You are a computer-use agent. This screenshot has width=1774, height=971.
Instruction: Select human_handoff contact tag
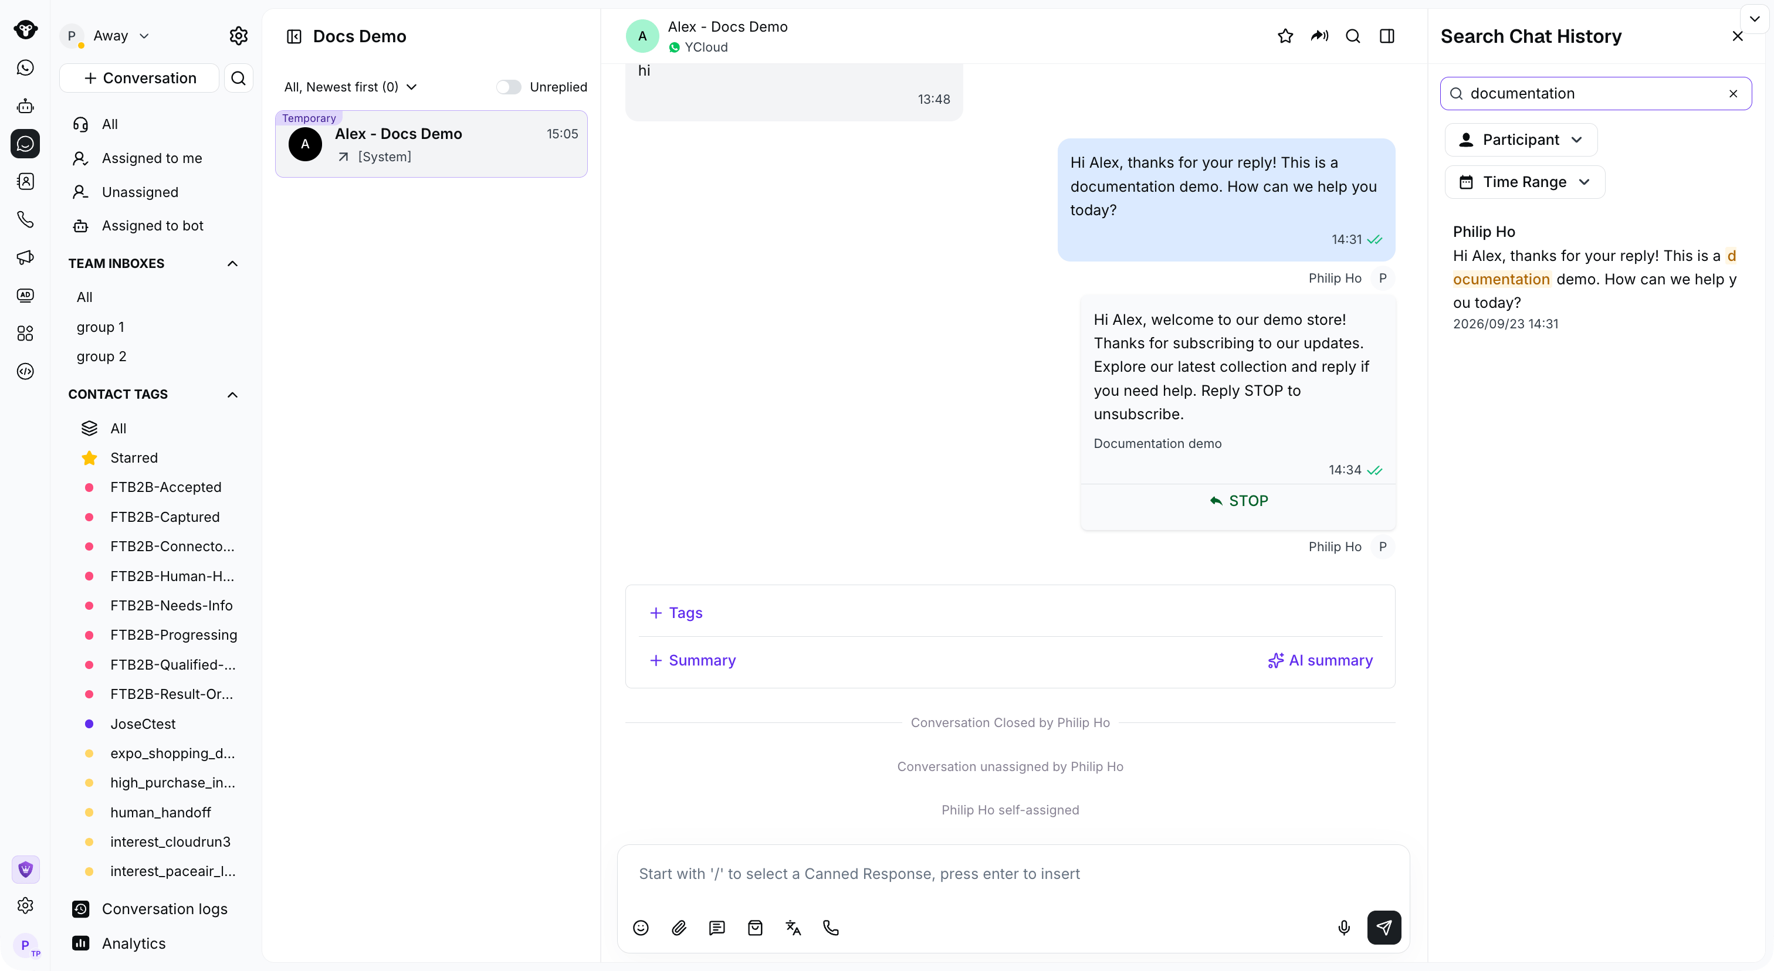pos(155,813)
